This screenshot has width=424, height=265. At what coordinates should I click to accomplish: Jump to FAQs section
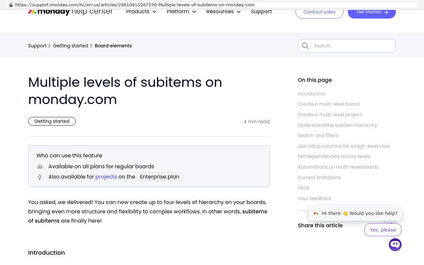pos(303,188)
